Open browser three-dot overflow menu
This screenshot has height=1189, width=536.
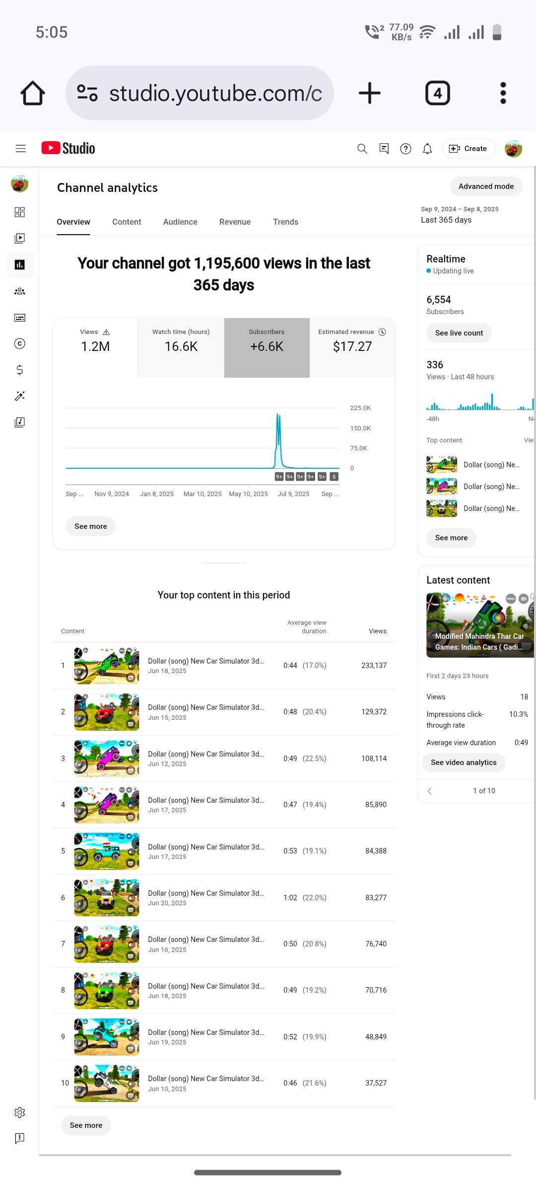pyautogui.click(x=503, y=93)
